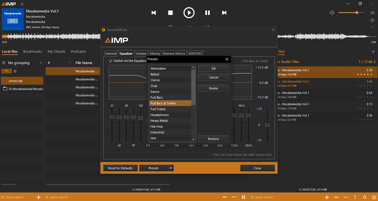The image size is (378, 201).
Task: Click the Reset to Defaults button
Action: point(120,168)
